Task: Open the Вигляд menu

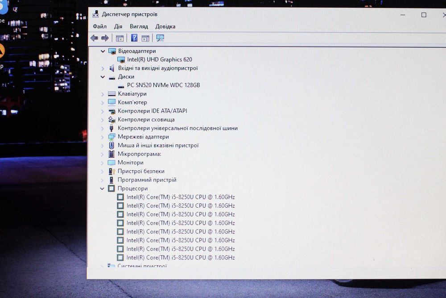Action: 139,26
